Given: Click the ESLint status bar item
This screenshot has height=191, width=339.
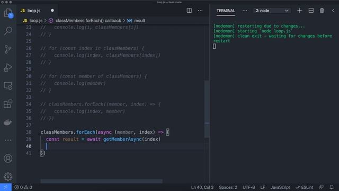Looking at the screenshot, I should pos(305,187).
